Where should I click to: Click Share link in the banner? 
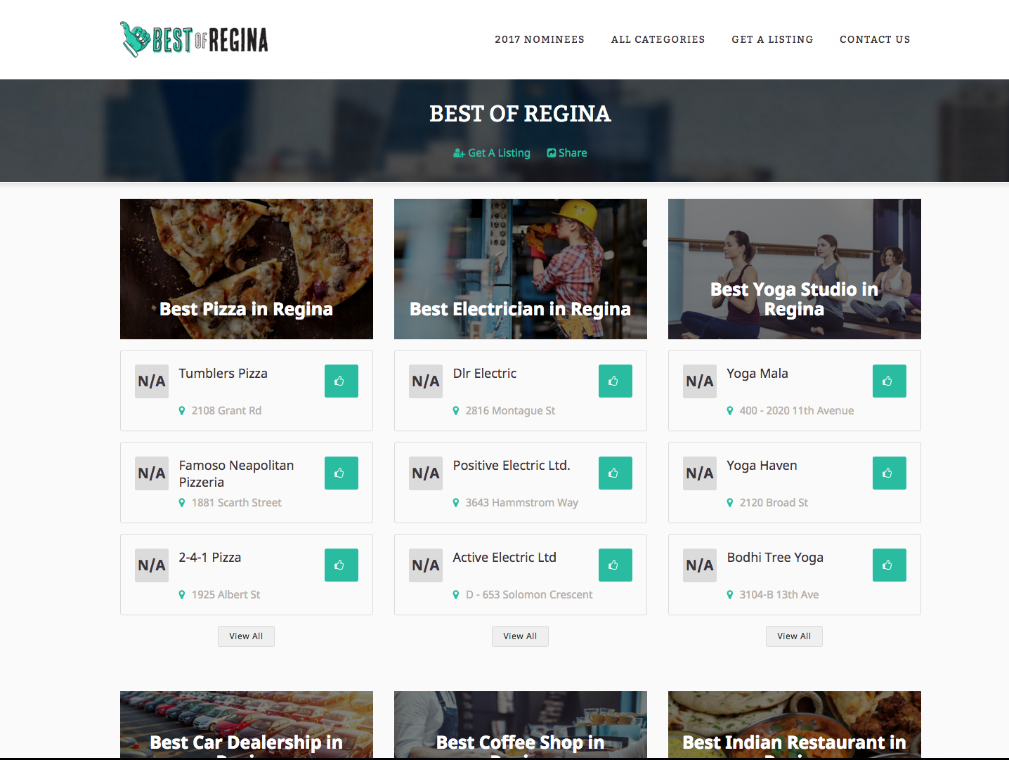tap(567, 153)
